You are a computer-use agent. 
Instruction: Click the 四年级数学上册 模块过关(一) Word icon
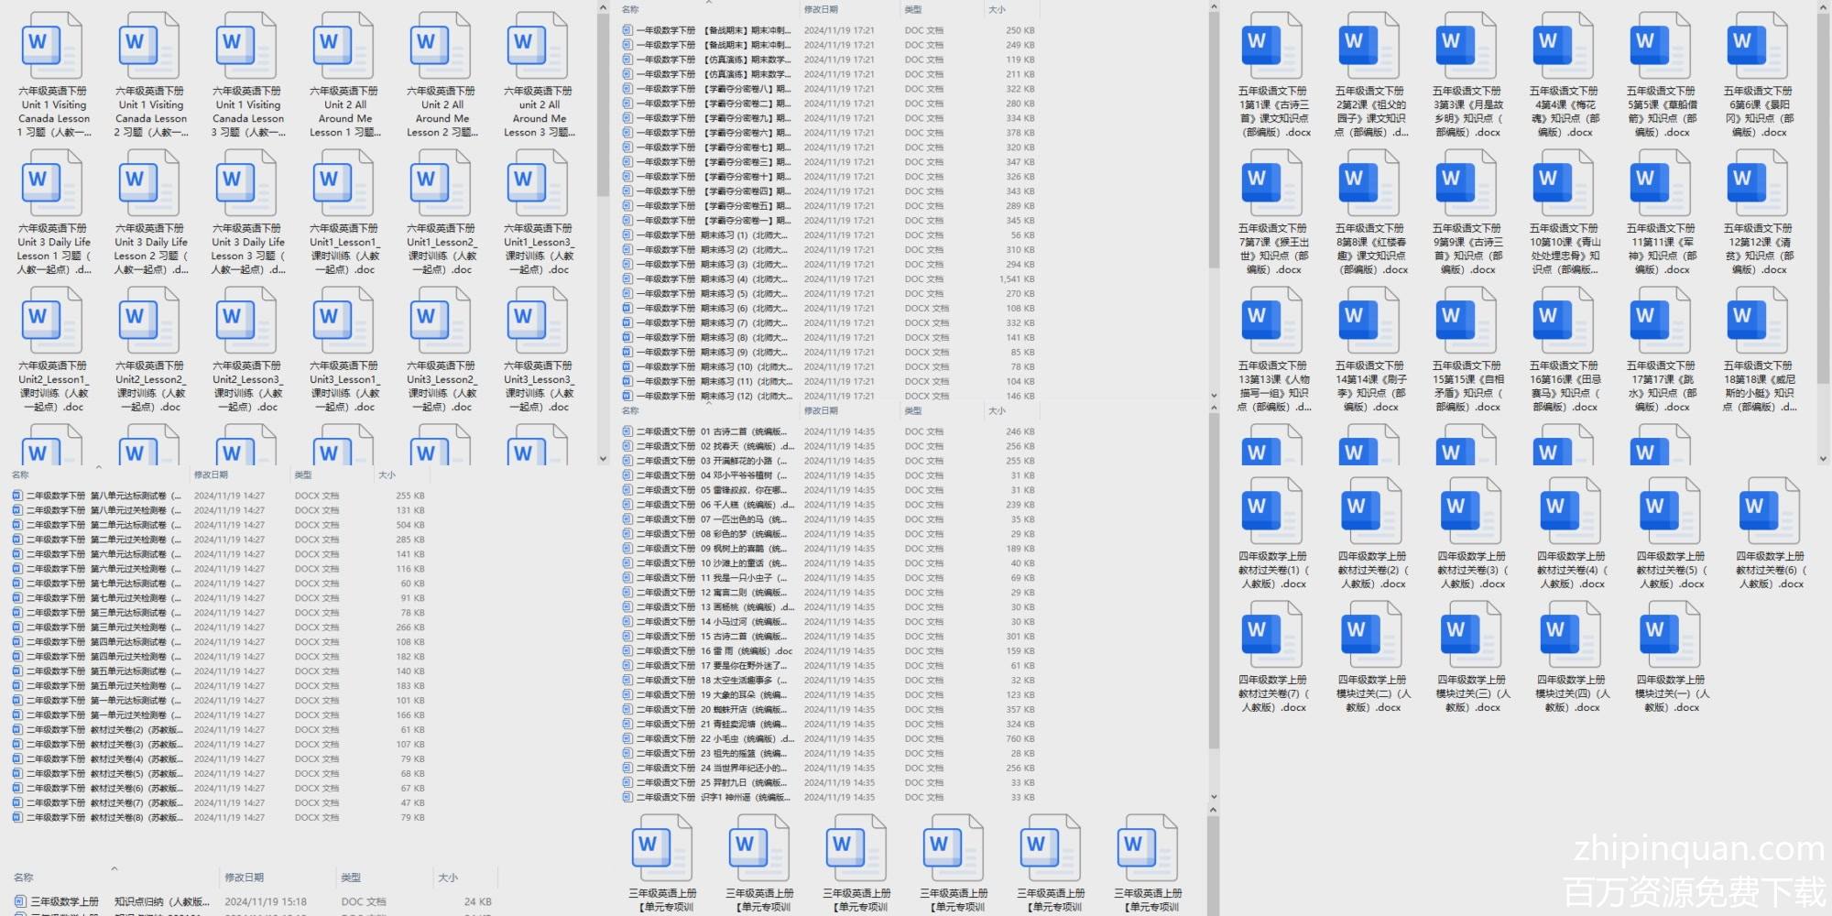pyautogui.click(x=1669, y=635)
